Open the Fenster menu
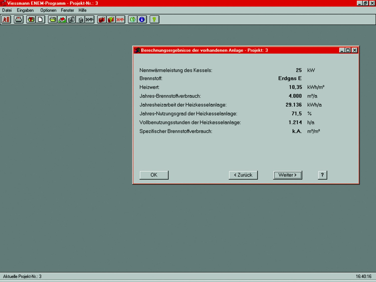Viewport: 376px width, 282px height. [x=67, y=10]
